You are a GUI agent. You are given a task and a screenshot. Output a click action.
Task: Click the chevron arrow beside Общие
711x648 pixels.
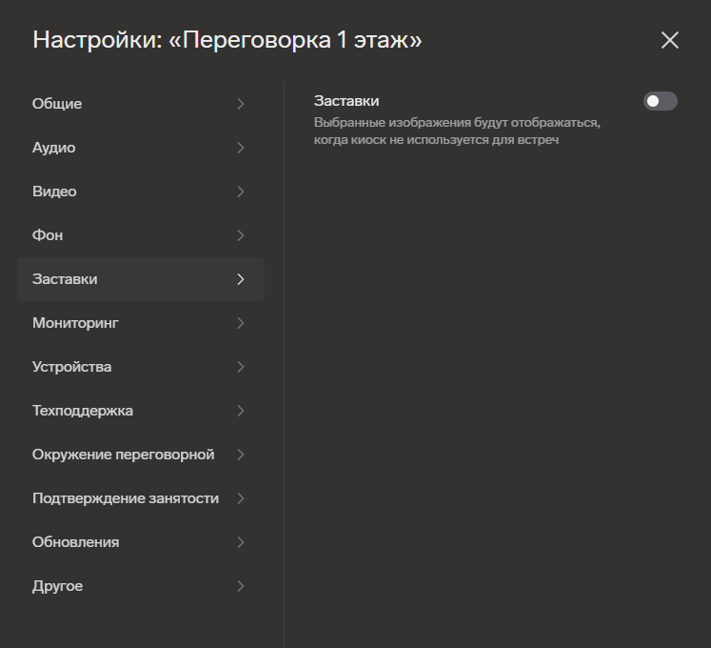(240, 104)
